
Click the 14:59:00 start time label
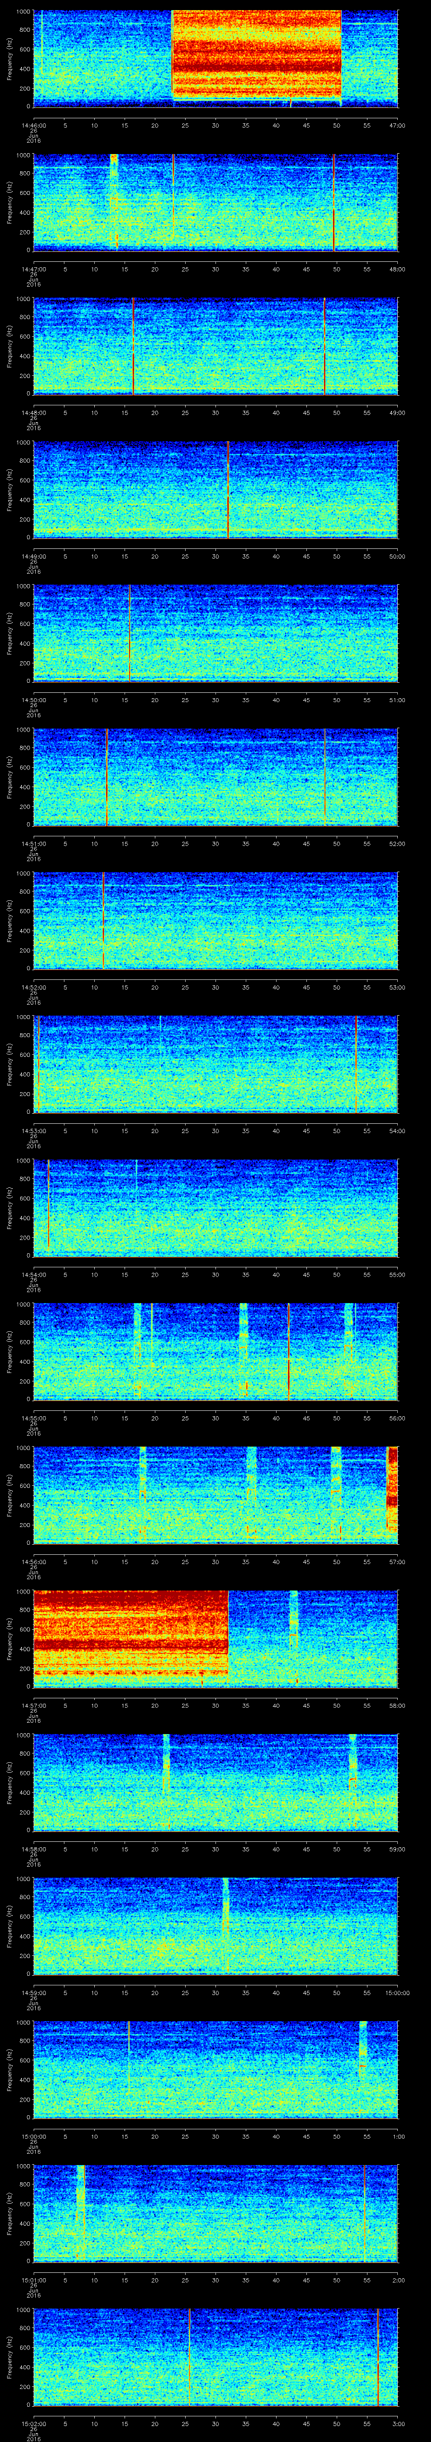click(33, 1992)
